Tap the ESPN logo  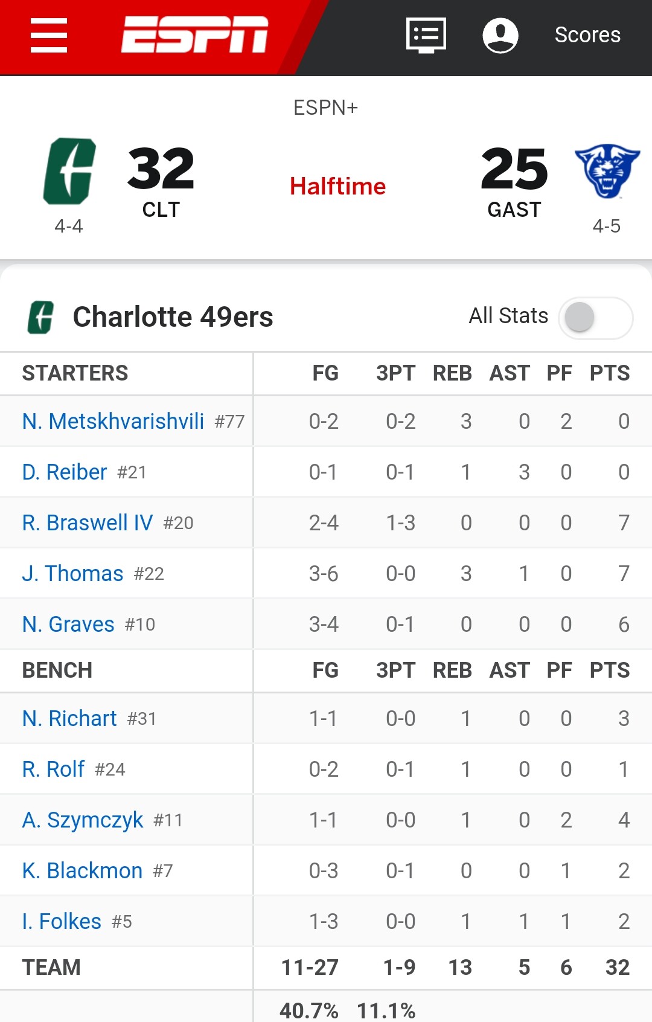[194, 35]
